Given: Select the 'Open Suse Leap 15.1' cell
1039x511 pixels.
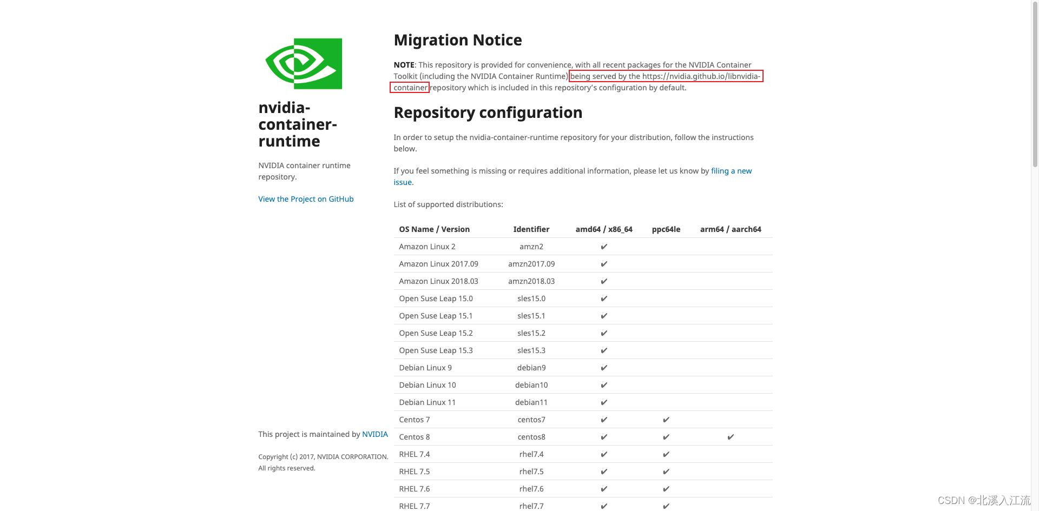Looking at the screenshot, I should click(x=436, y=316).
